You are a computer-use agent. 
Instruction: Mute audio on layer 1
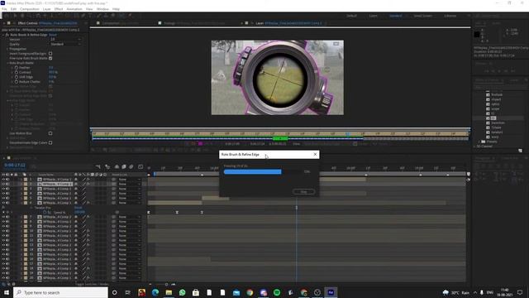pyautogui.click(x=7, y=180)
